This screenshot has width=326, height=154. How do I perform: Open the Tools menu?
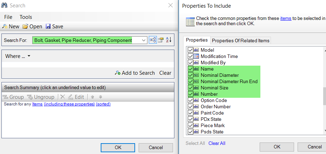(26, 17)
